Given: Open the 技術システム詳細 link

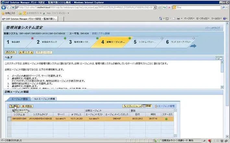Looking at the screenshot, I should (x=101, y=33).
